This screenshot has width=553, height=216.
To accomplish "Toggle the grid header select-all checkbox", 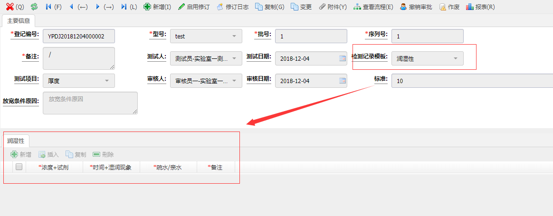I will coord(19,167).
